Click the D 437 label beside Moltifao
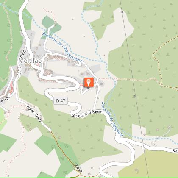This screenshot has height=178, width=178. (23, 54)
